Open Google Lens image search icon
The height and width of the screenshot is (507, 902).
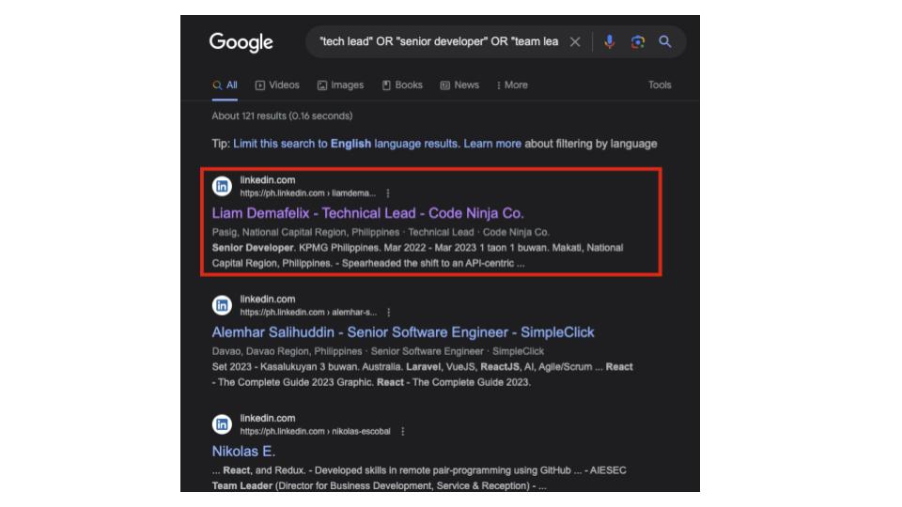pyautogui.click(x=638, y=42)
